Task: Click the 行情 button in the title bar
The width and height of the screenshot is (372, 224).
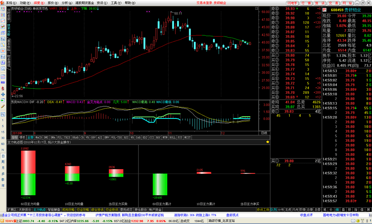Action: pyautogui.click(x=306, y=3)
